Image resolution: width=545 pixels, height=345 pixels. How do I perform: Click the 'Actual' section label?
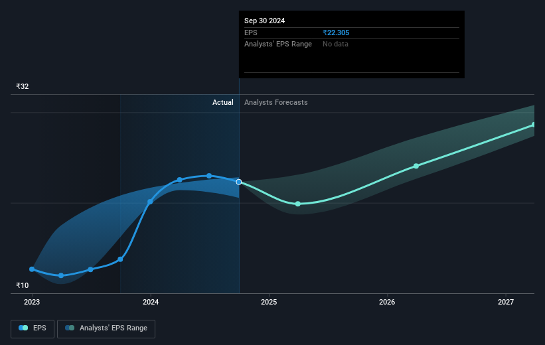pyautogui.click(x=223, y=102)
